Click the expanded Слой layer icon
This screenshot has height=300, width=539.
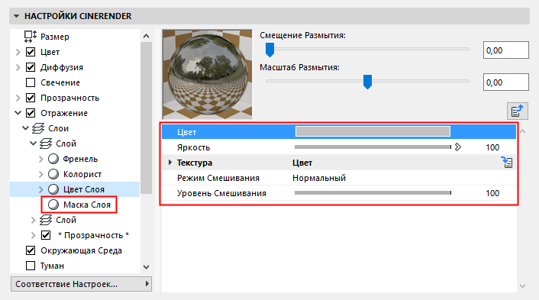(46, 144)
